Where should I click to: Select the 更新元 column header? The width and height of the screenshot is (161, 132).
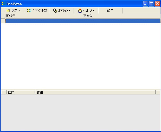click(44, 16)
